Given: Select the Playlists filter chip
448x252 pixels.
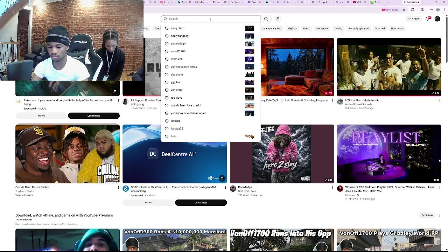Looking at the screenshot, I should 292,28.
